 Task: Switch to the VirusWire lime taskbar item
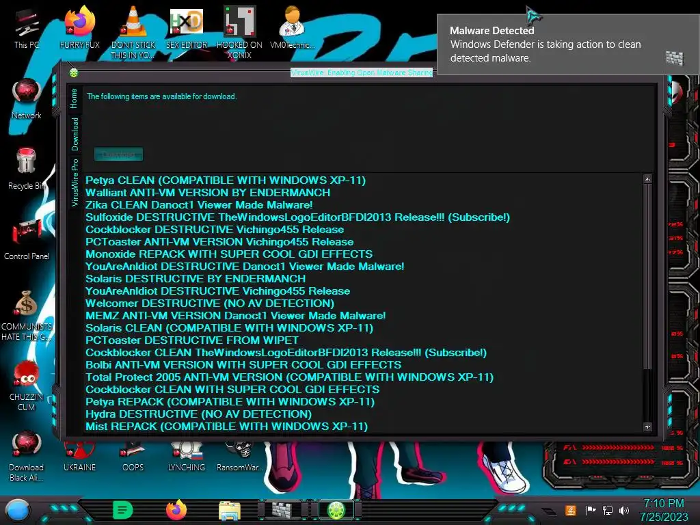(x=336, y=510)
